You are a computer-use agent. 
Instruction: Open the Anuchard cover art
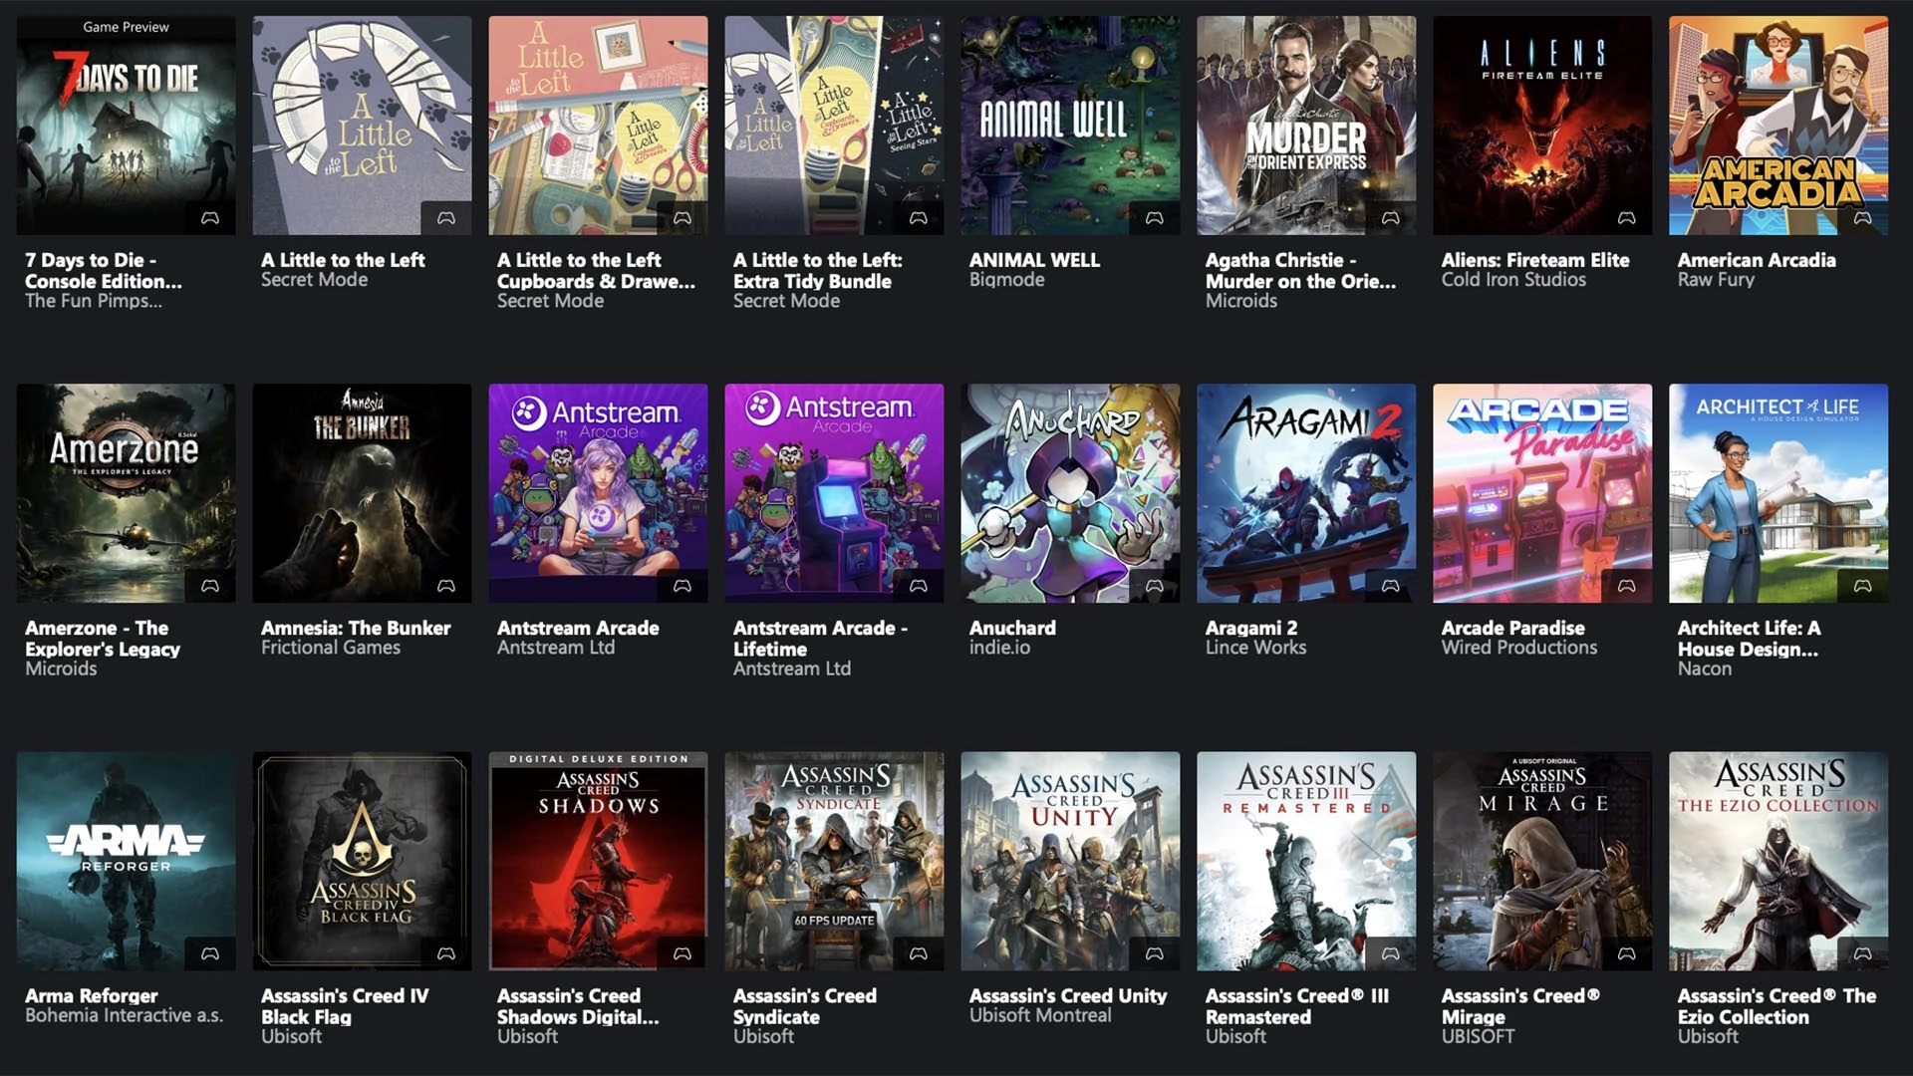pyautogui.click(x=1070, y=493)
